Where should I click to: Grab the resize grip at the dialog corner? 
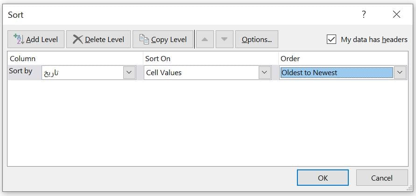pos(409,189)
